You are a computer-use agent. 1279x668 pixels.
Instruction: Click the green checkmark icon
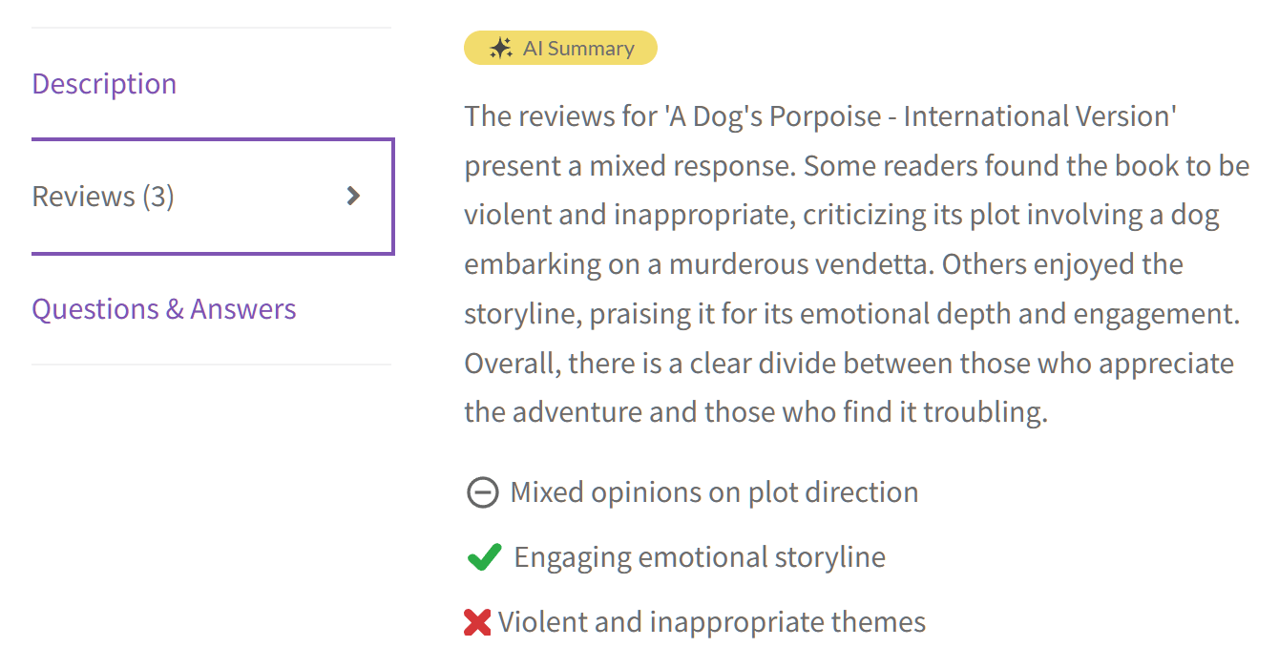(x=485, y=557)
